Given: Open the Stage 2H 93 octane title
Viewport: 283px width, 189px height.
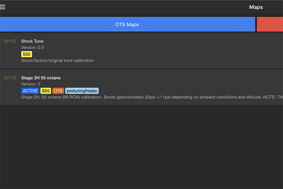Looking at the screenshot, I should [x=41, y=77].
